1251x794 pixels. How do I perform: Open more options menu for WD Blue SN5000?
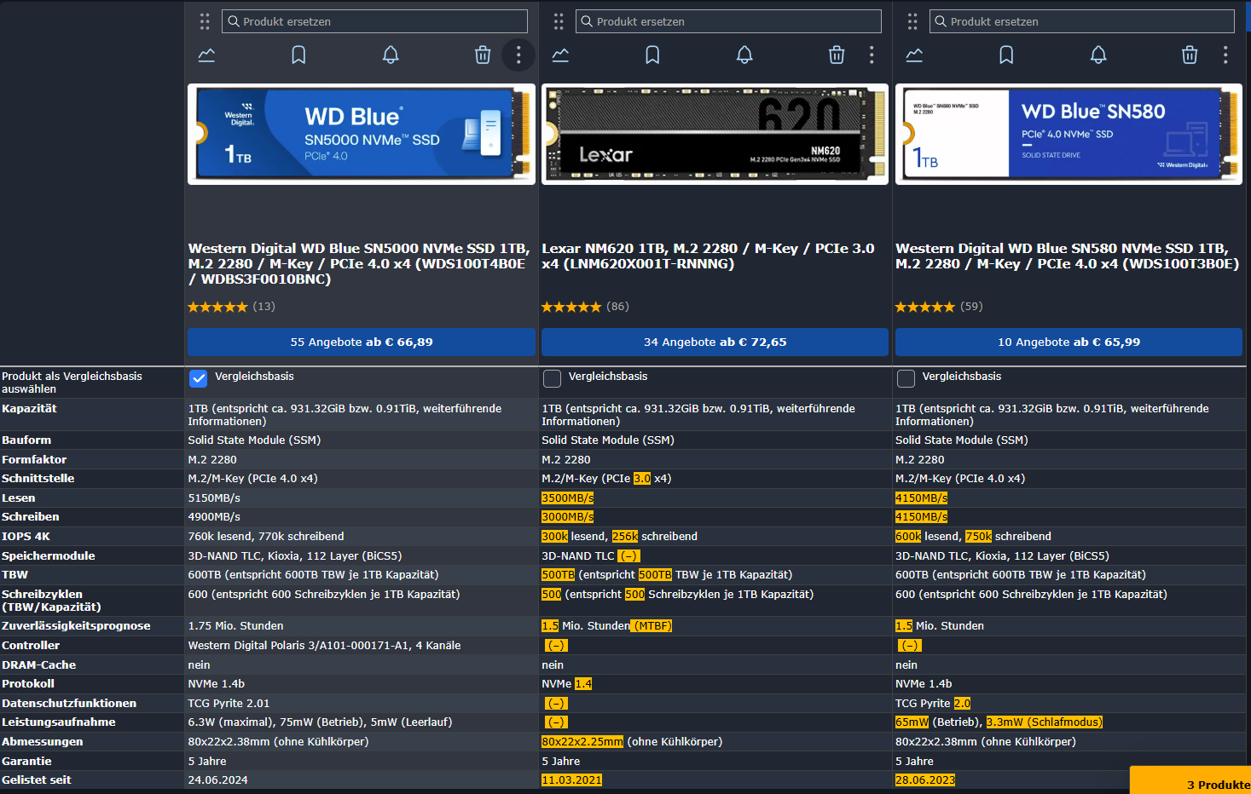[x=518, y=55]
